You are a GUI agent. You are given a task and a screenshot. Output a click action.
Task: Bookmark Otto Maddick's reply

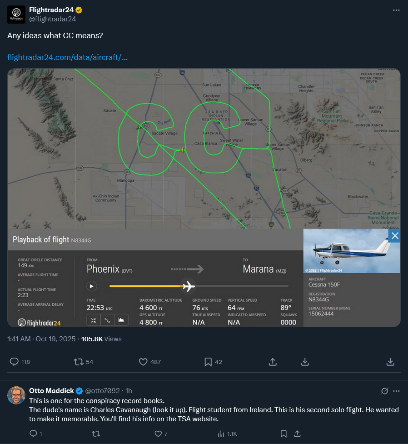click(x=284, y=434)
